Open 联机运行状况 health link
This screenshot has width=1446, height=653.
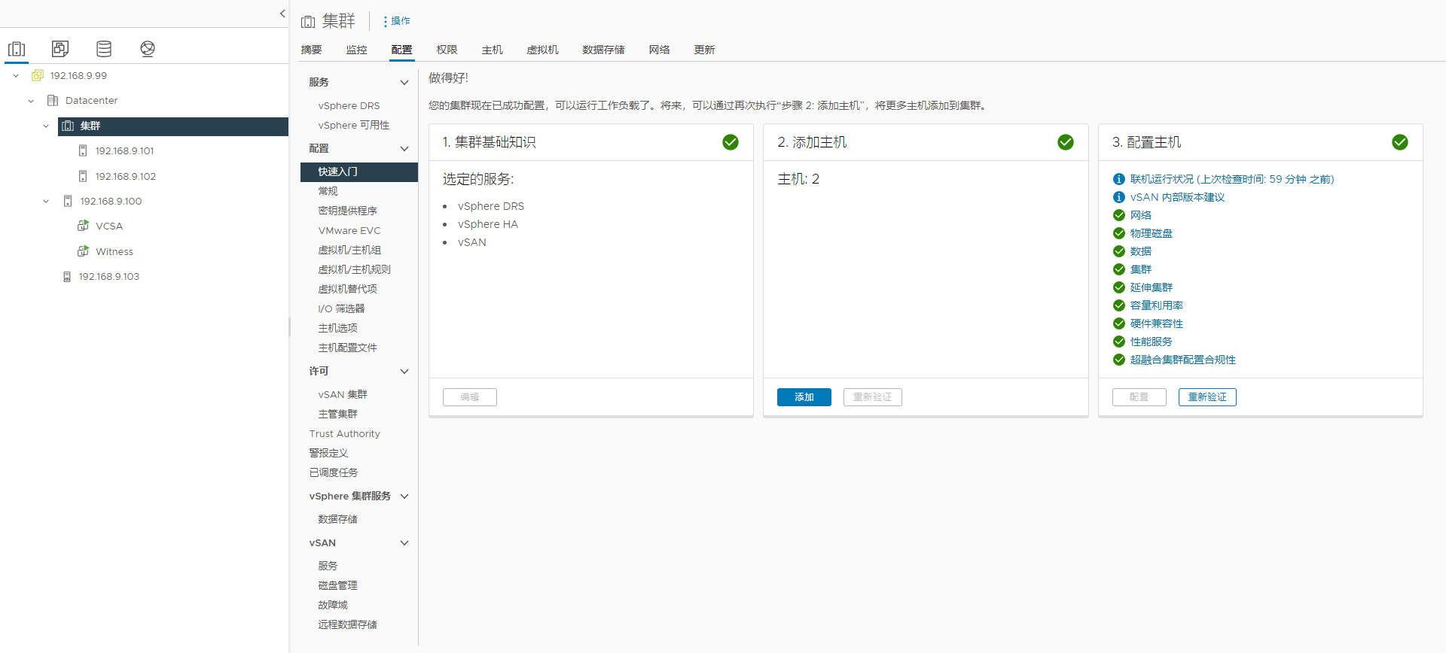[1232, 179]
